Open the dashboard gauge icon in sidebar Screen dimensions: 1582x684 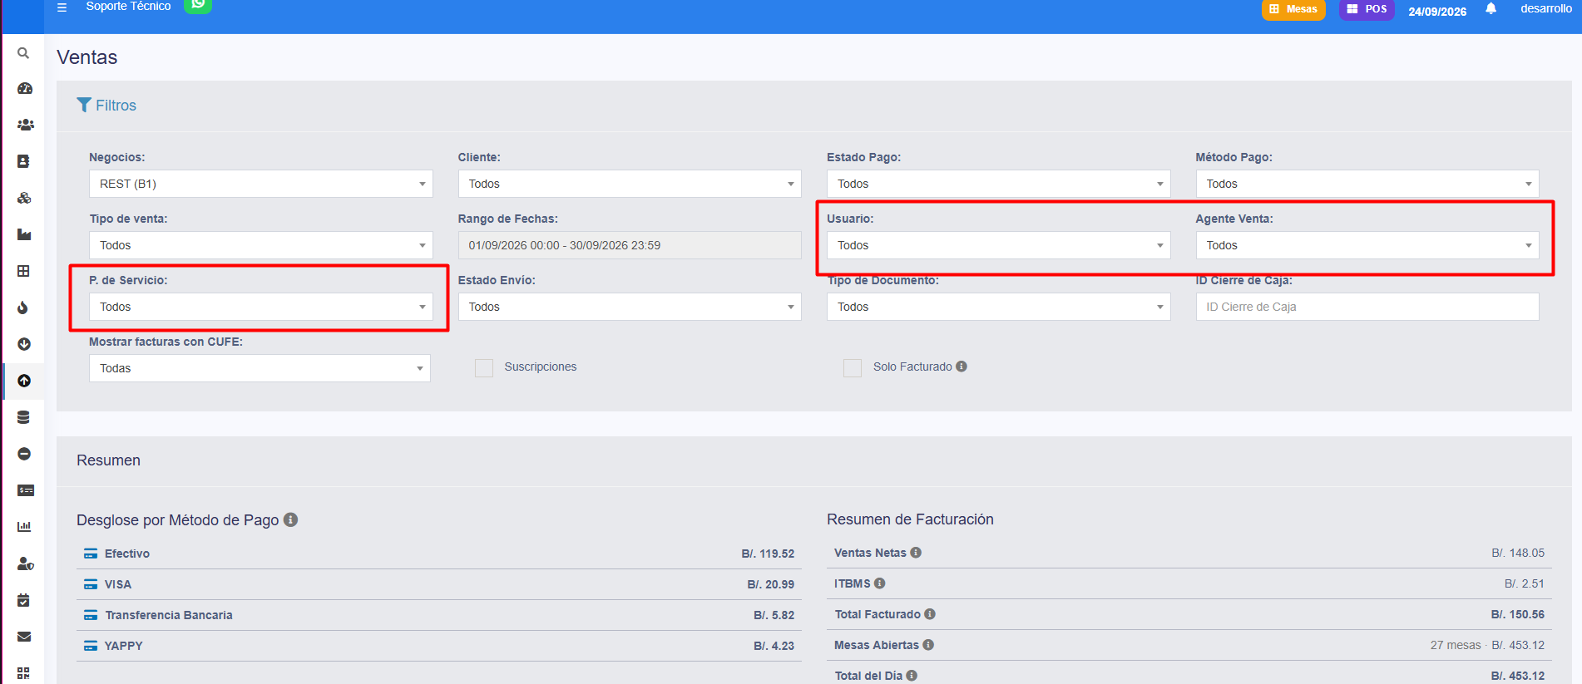point(24,88)
